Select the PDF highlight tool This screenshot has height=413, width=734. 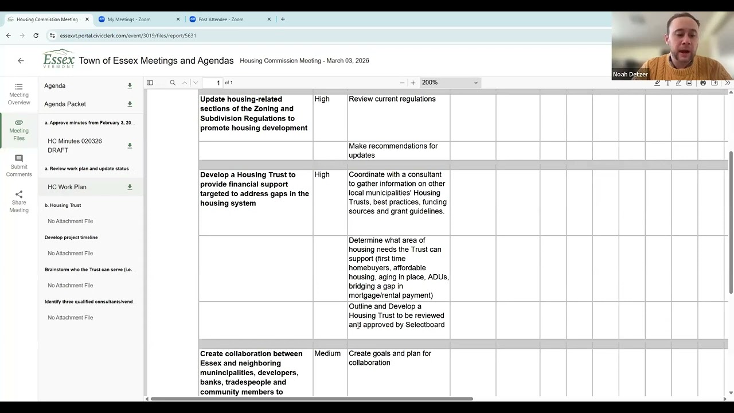657,83
